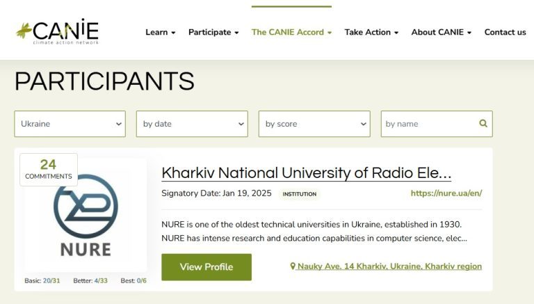Focus the by name search field
The height and width of the screenshot is (304, 534).
pos(430,124)
